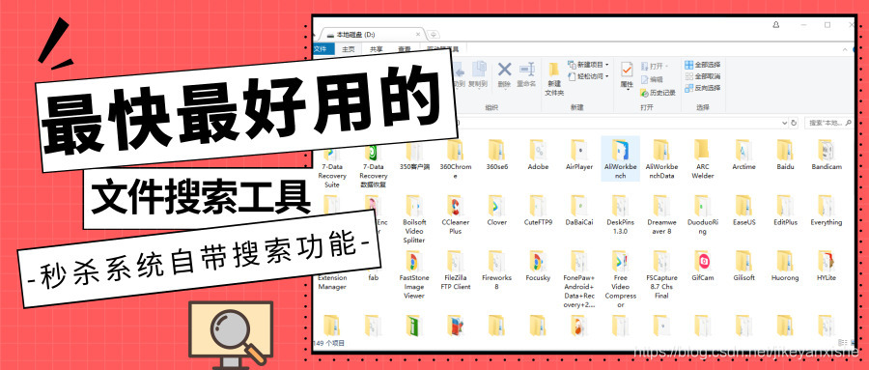The image size is (869, 370).
Task: Click the user account icon in title bar
Action: pos(776,25)
